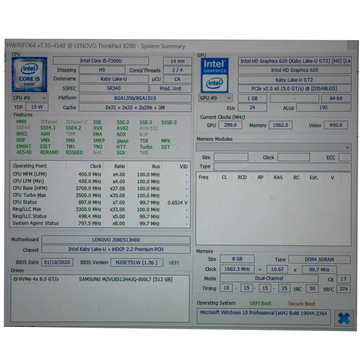
Task: Click the empty memory module Clock field
Action: [x=294, y=157]
